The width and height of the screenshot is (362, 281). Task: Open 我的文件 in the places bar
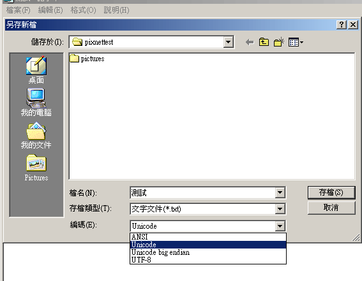point(36,136)
